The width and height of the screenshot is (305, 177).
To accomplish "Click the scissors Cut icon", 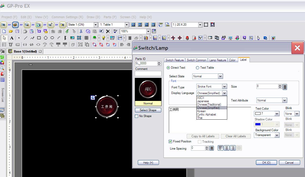I will tap(81, 31).
